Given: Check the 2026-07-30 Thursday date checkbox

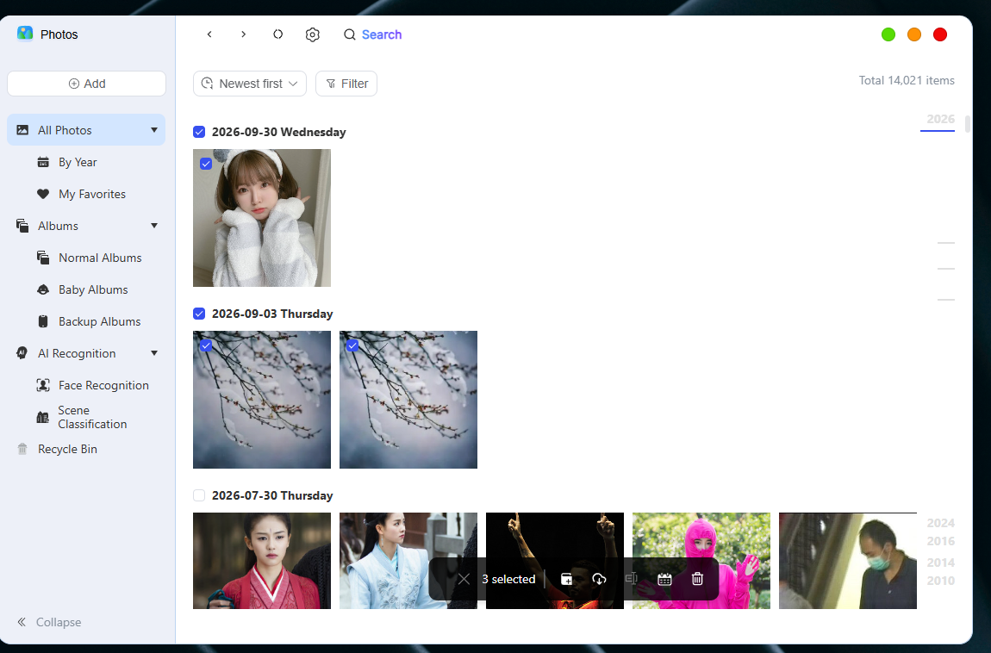Looking at the screenshot, I should click(x=199, y=495).
